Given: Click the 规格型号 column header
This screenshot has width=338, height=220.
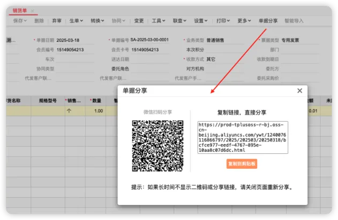Looking at the screenshot, I should (x=48, y=100).
